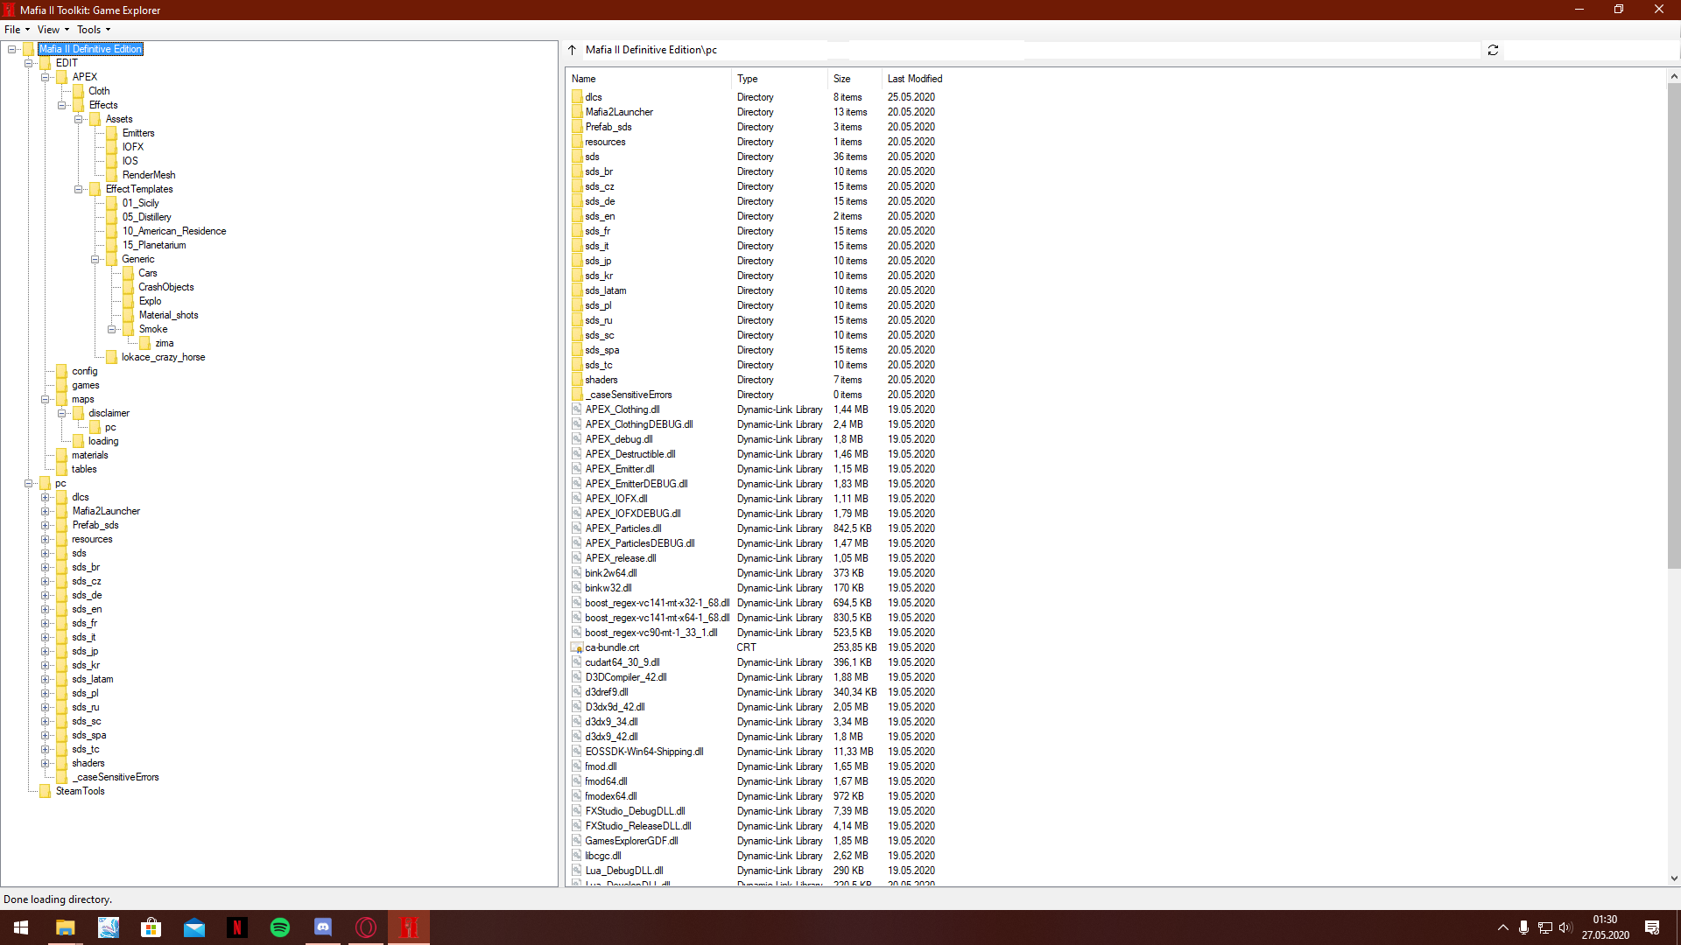Select the resources row in file list
This screenshot has height=945, width=1681.
(757, 142)
